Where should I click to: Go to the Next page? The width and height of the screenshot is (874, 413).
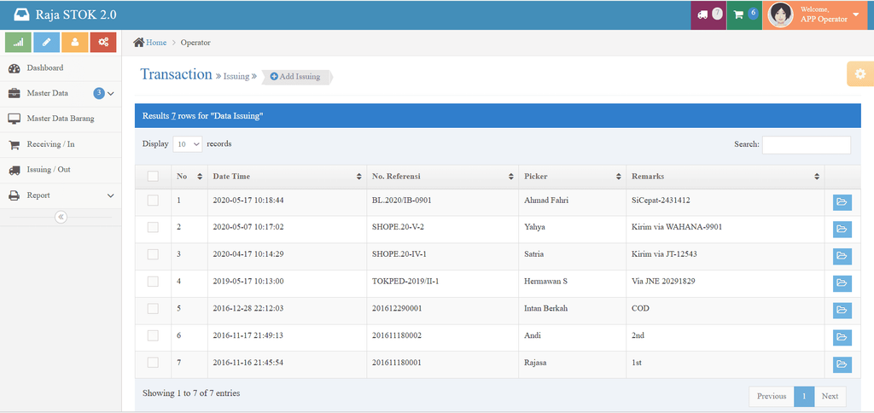(x=830, y=396)
